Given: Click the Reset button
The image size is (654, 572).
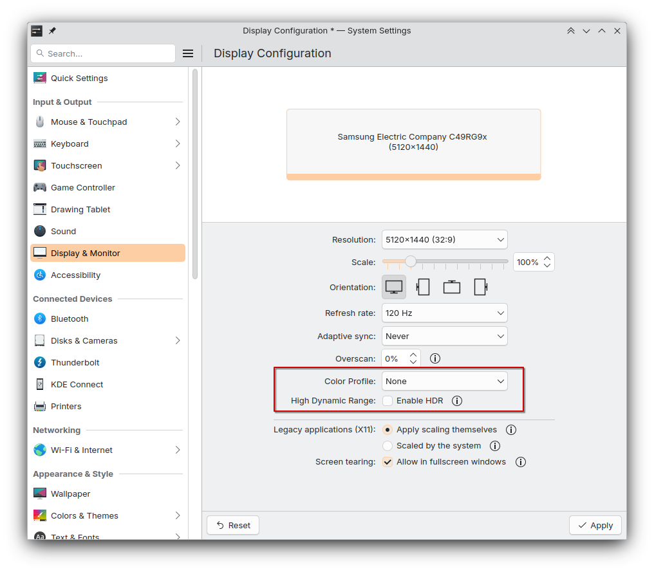Looking at the screenshot, I should [x=232, y=525].
